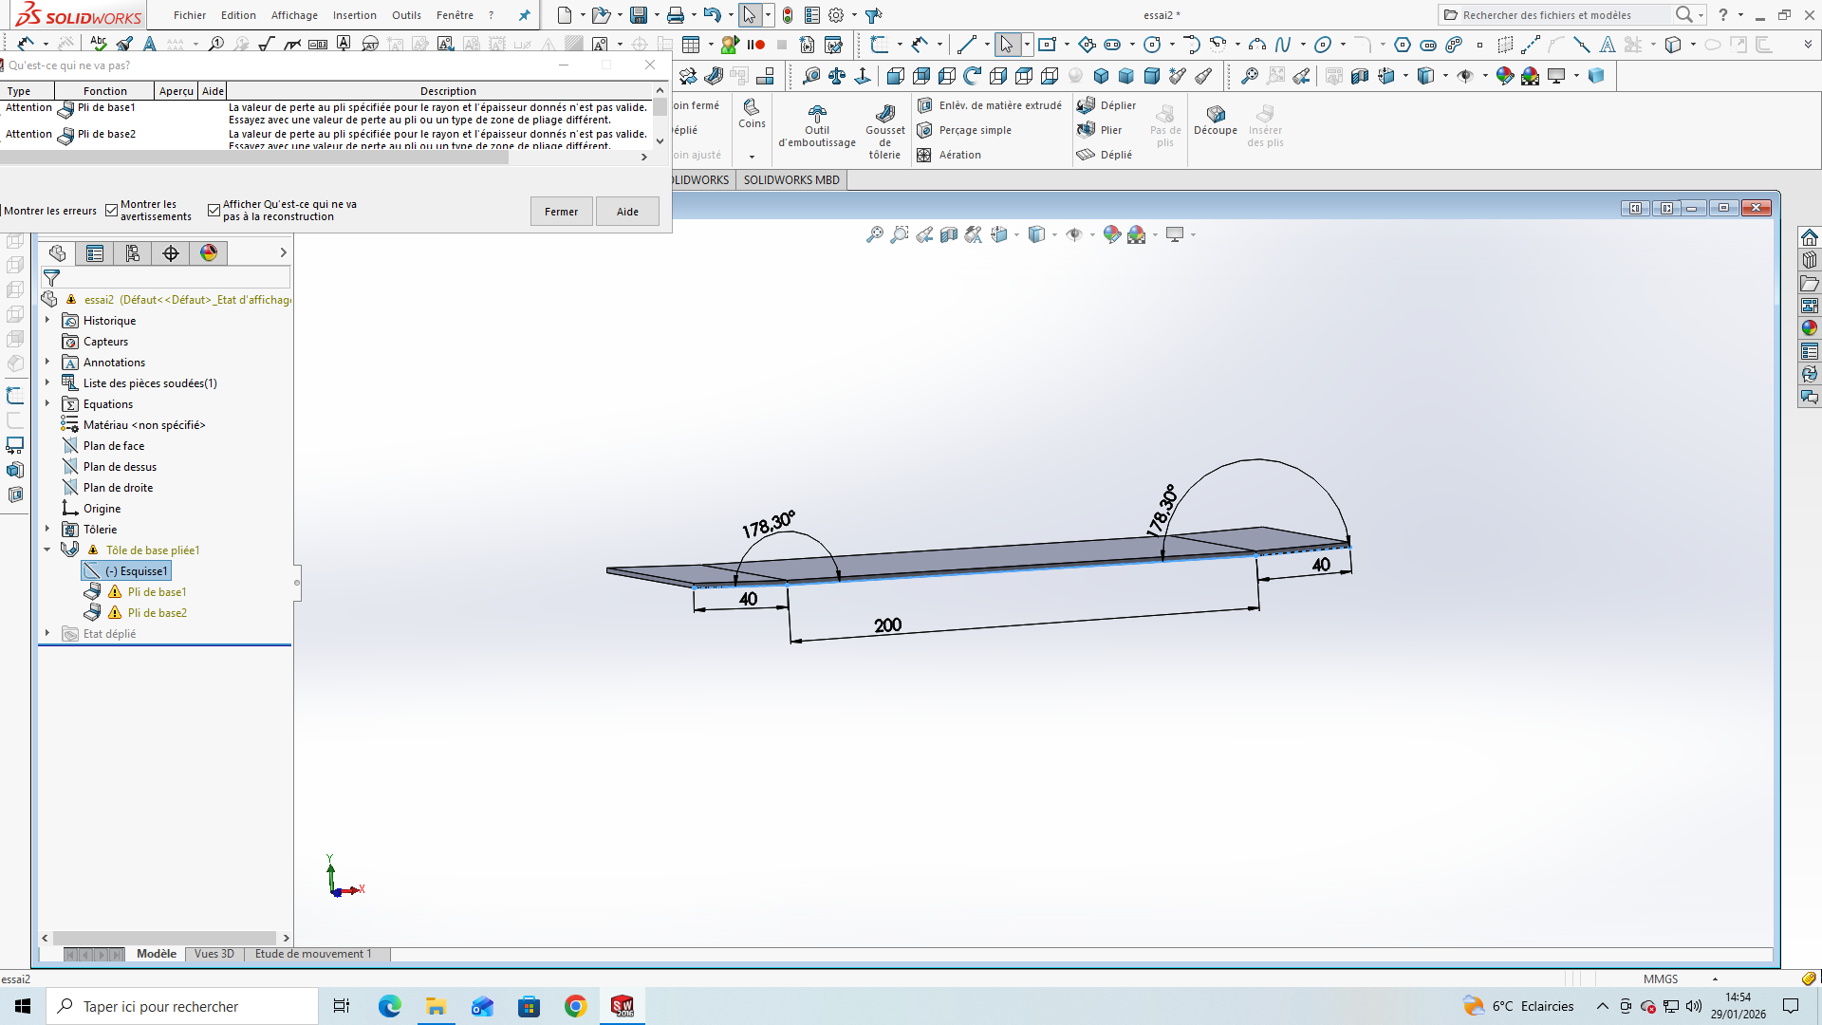
Task: Click the Fermer button
Action: pyautogui.click(x=561, y=212)
